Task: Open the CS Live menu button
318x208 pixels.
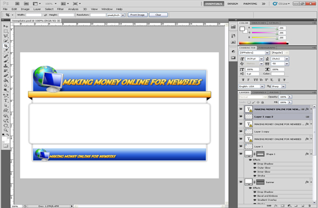Action: click(x=281, y=4)
